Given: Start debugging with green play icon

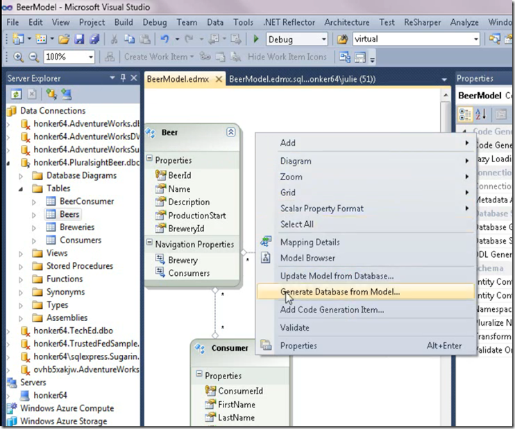Looking at the screenshot, I should pos(256,39).
